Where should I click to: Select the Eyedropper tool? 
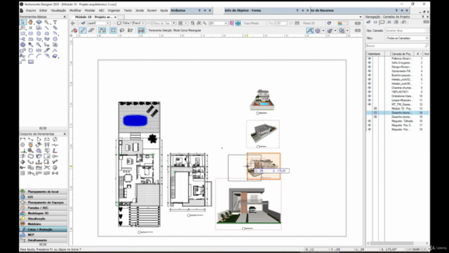coord(31,44)
